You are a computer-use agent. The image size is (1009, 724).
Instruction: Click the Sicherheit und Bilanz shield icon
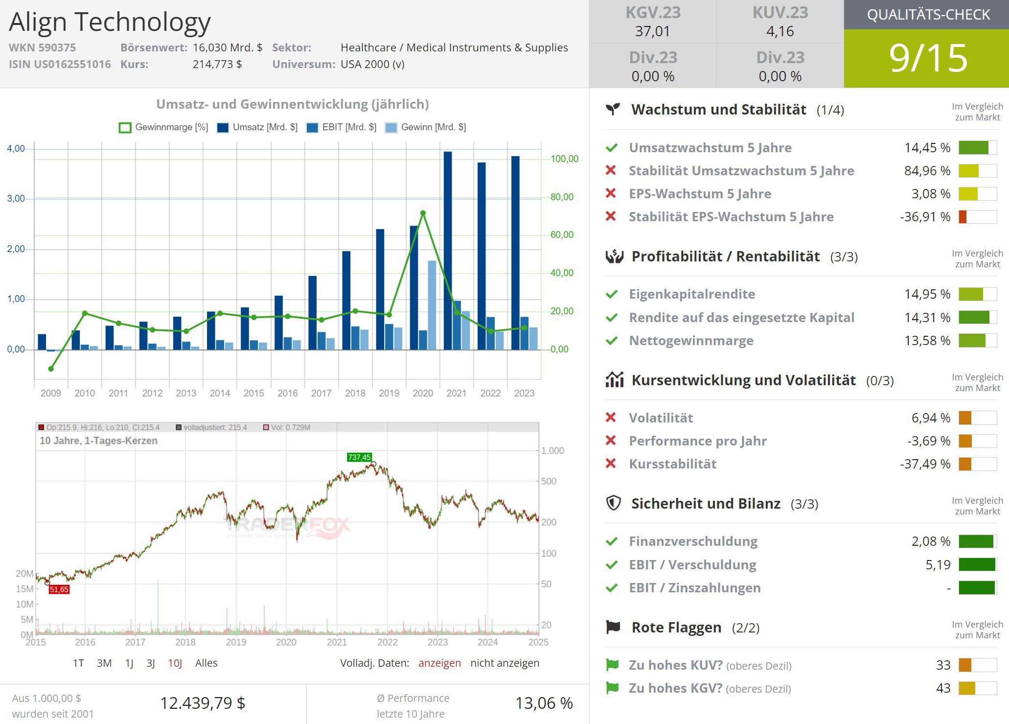tap(614, 503)
